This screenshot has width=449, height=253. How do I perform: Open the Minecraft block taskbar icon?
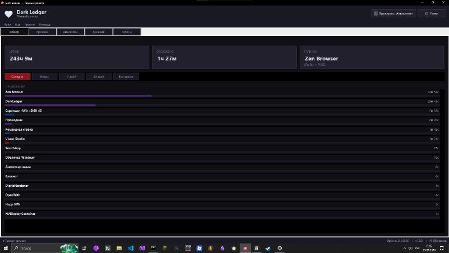pyautogui.click(x=165, y=248)
